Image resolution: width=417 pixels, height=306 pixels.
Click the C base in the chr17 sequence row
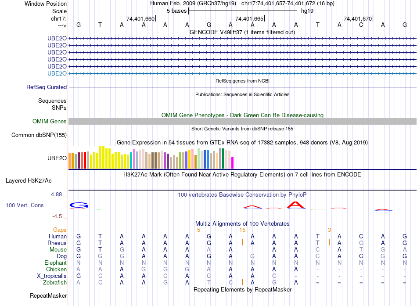[x=361, y=25]
